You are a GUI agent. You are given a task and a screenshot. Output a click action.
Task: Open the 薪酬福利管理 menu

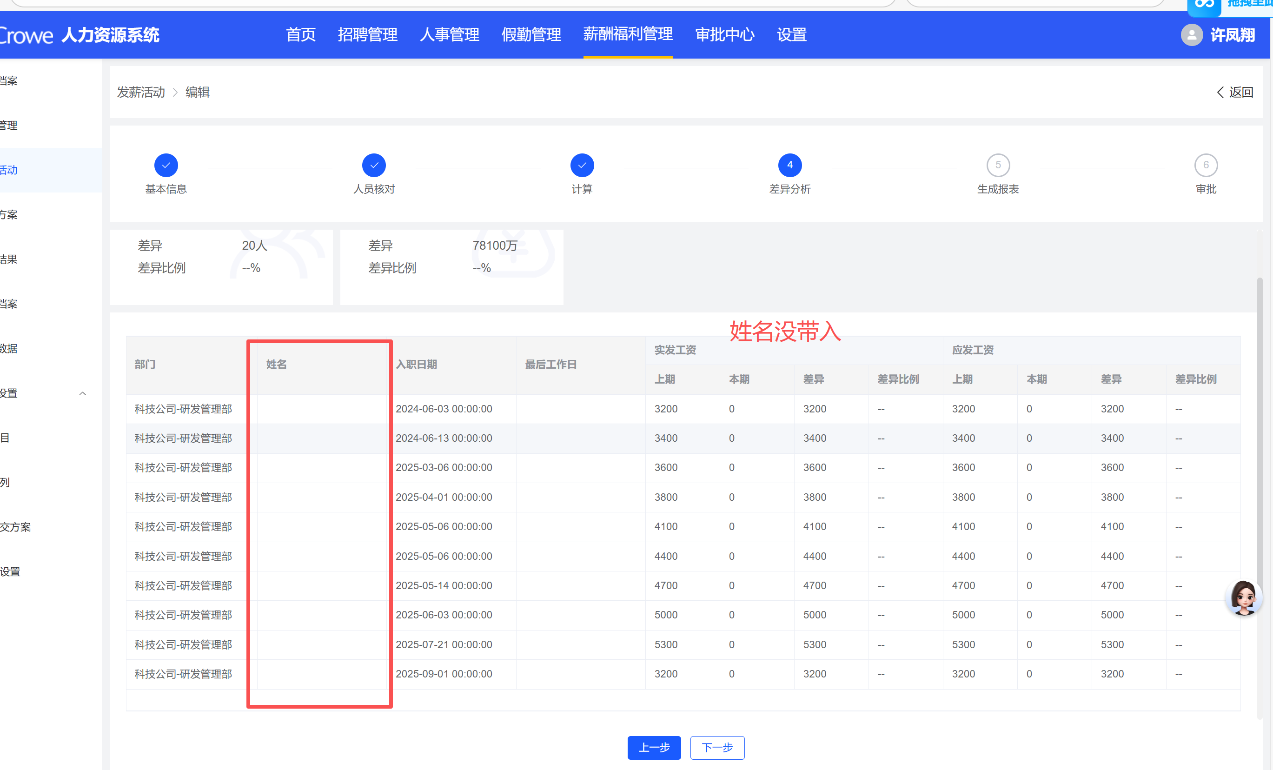coord(628,34)
